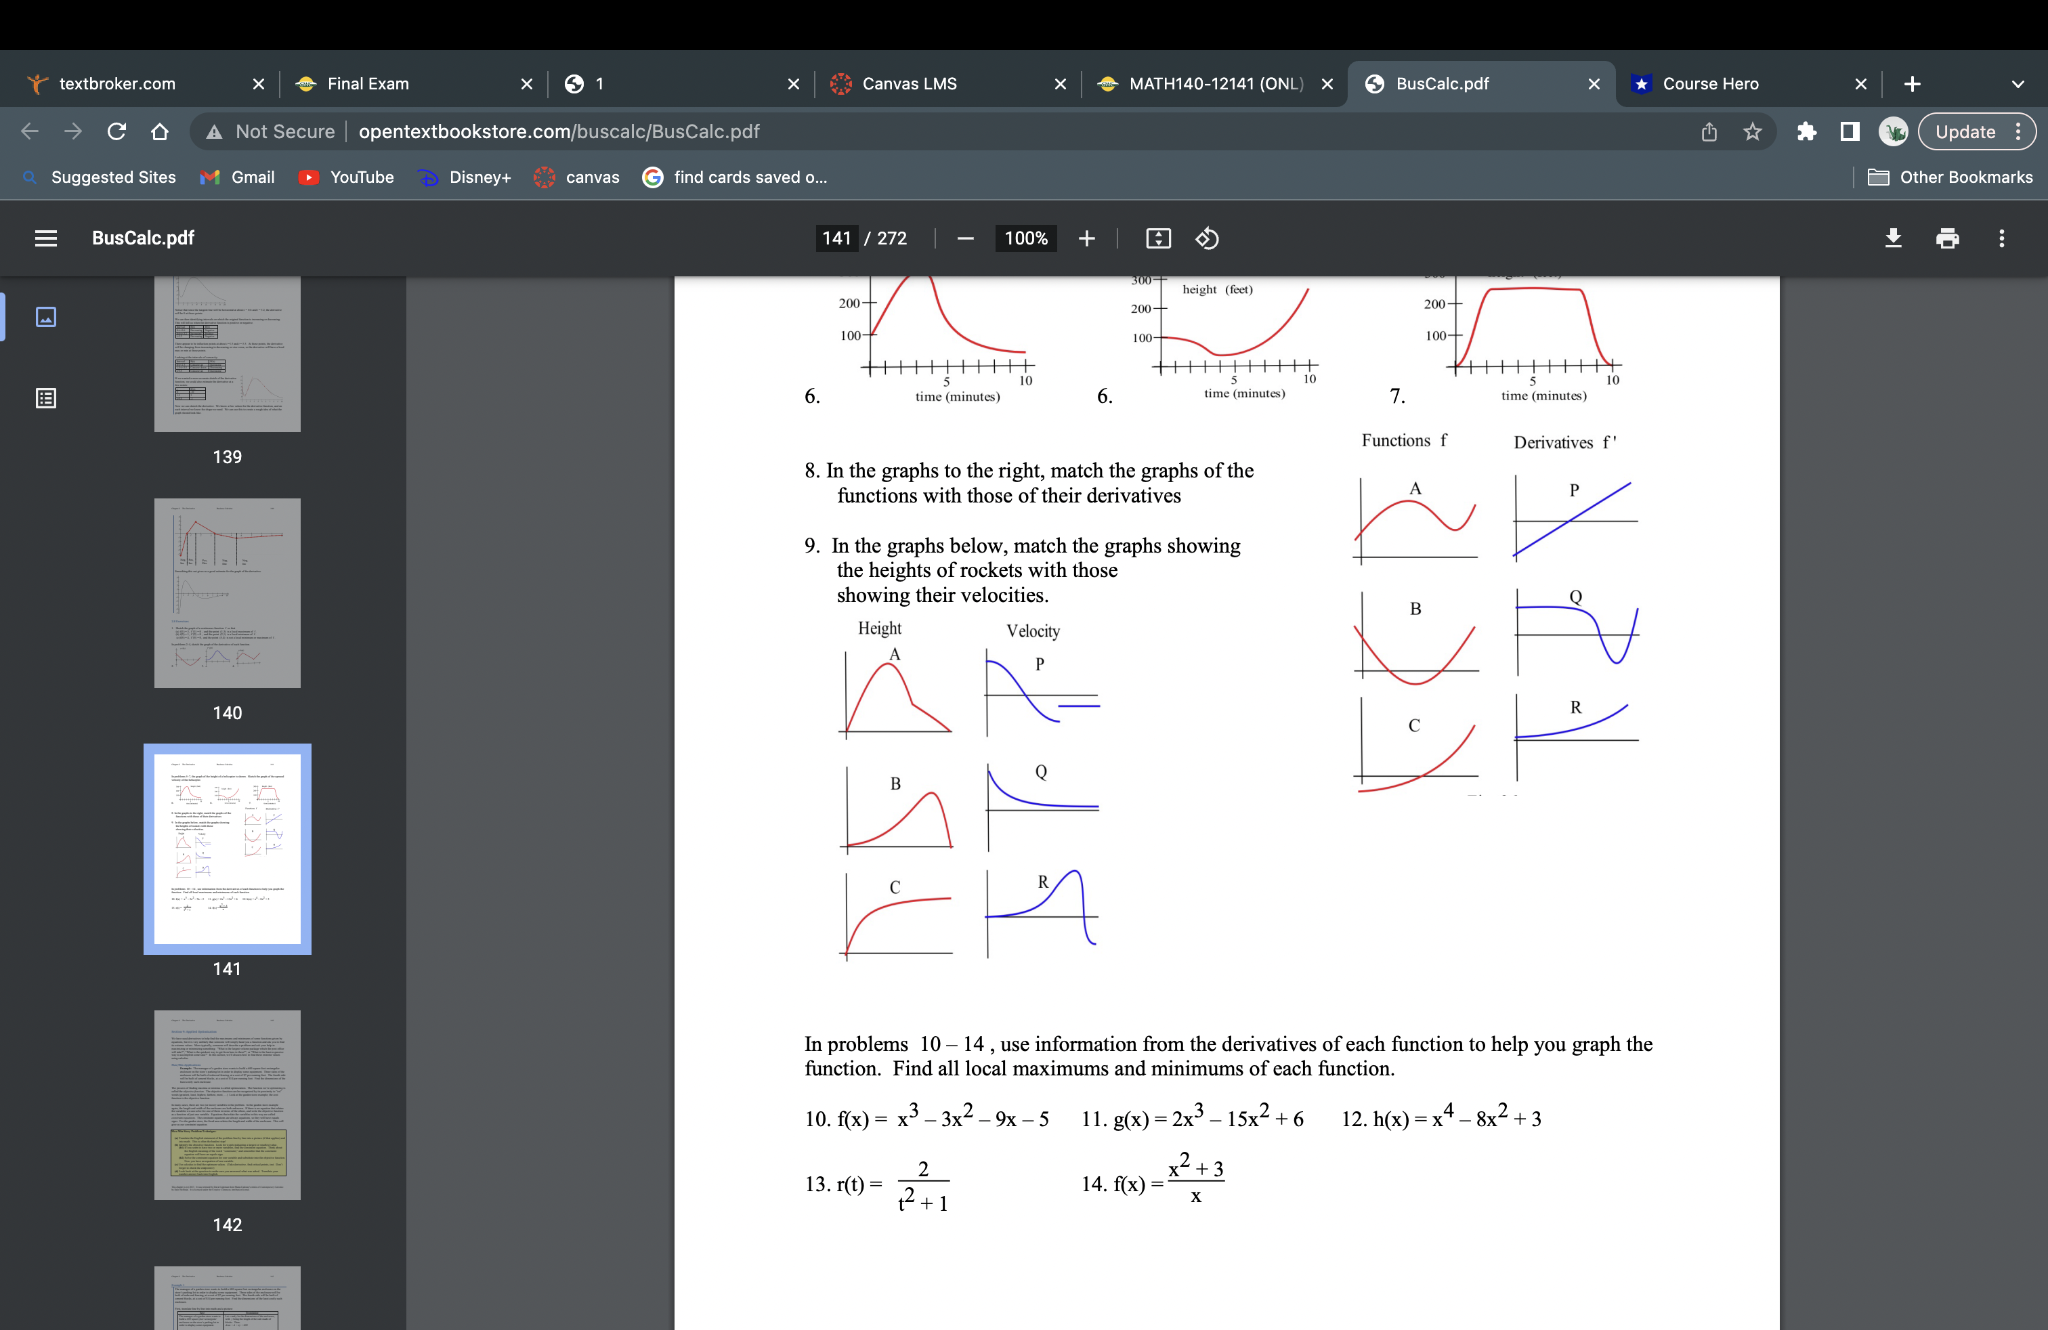
Task: Zoom out using the minus icon
Action: coord(964,238)
